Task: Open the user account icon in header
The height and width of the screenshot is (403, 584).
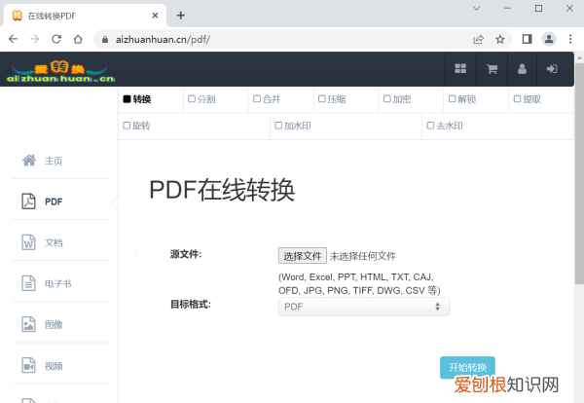Action: click(522, 68)
